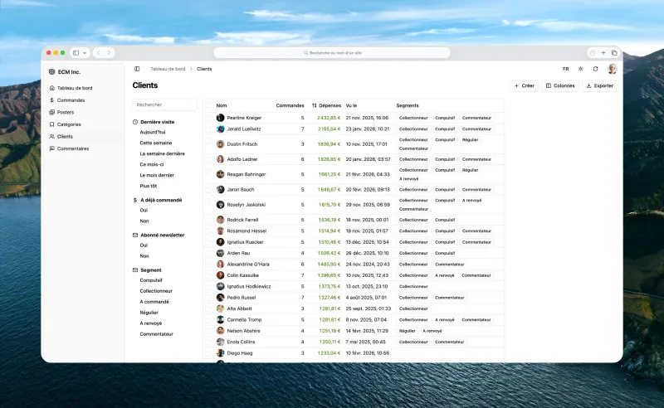Open Commandes via its dollar icon
The height and width of the screenshot is (408, 664).
(x=51, y=100)
